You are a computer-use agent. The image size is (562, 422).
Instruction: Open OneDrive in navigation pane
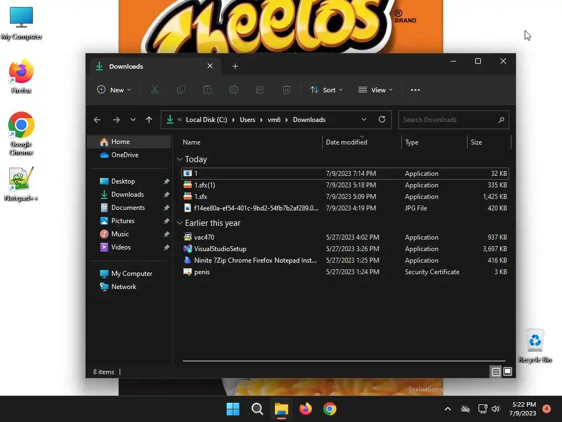coord(129,155)
